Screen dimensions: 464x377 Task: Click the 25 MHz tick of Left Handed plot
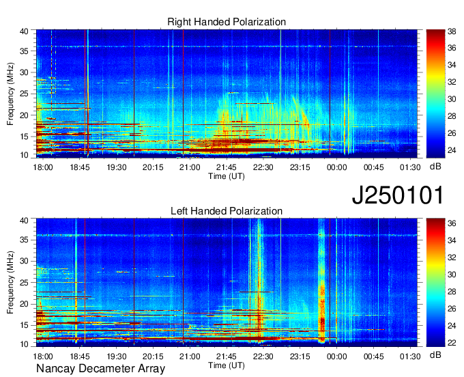[24, 283]
